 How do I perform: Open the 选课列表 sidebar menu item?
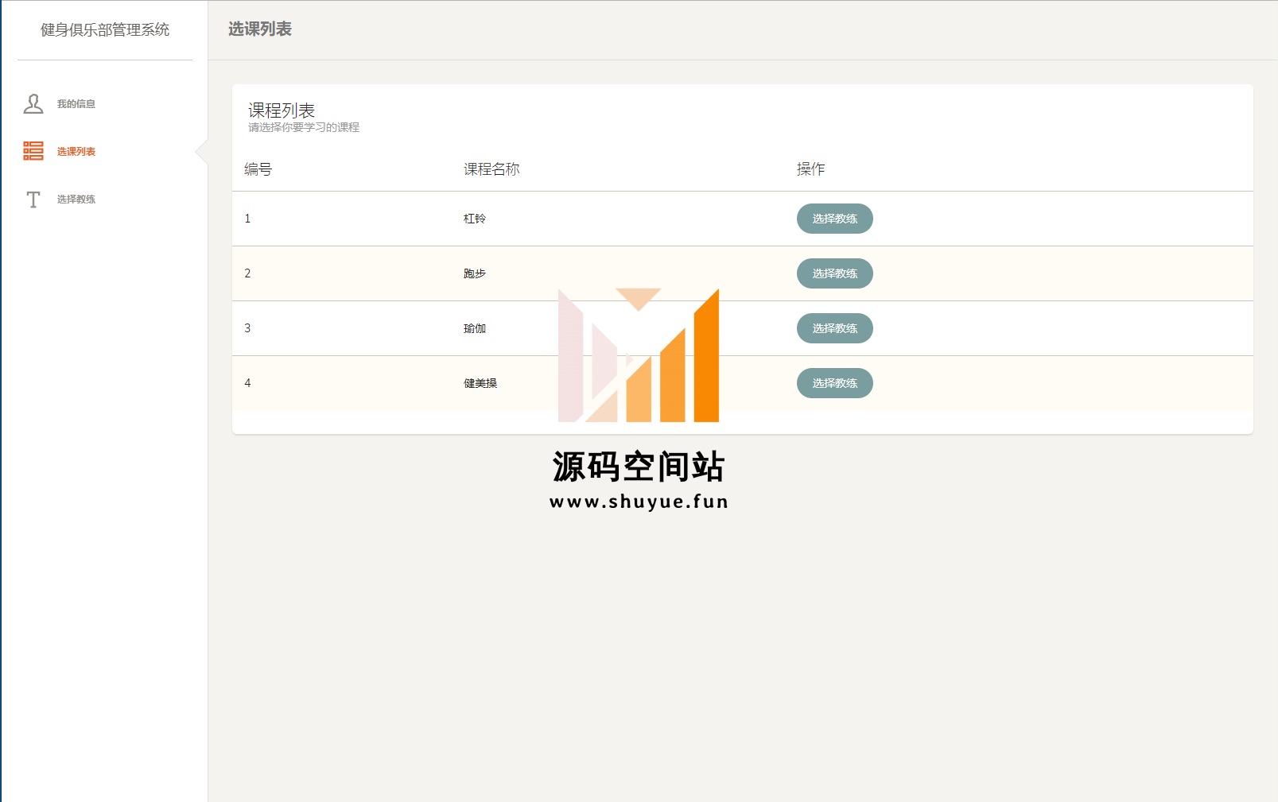104,152
